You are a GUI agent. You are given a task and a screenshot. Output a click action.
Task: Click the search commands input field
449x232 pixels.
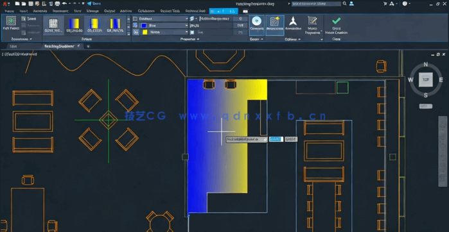click(x=316, y=4)
